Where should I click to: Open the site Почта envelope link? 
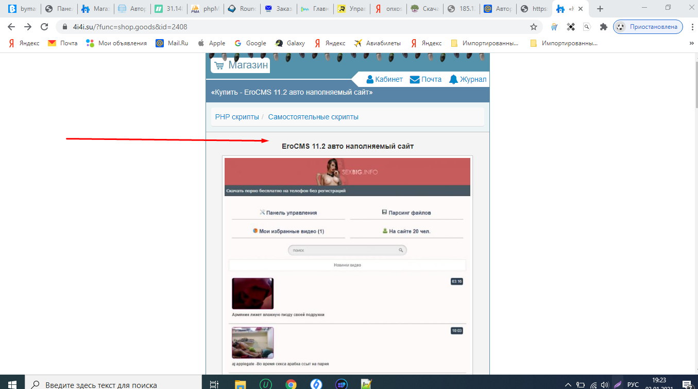pos(425,79)
